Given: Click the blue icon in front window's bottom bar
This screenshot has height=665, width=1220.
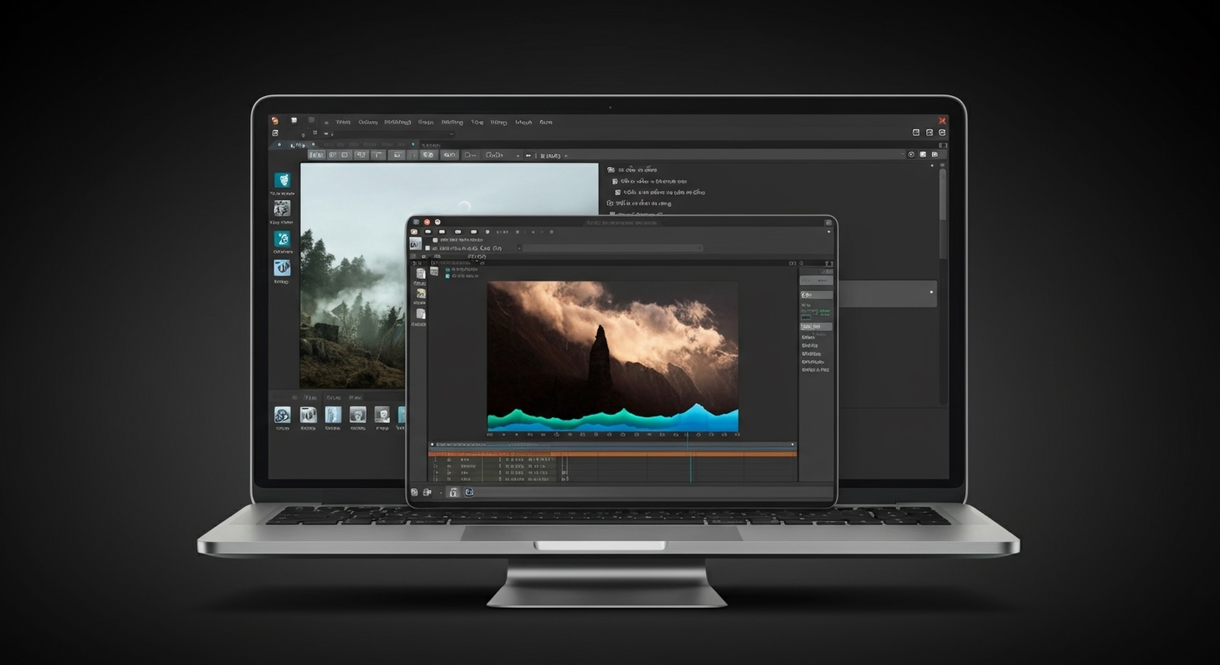Looking at the screenshot, I should (x=469, y=492).
